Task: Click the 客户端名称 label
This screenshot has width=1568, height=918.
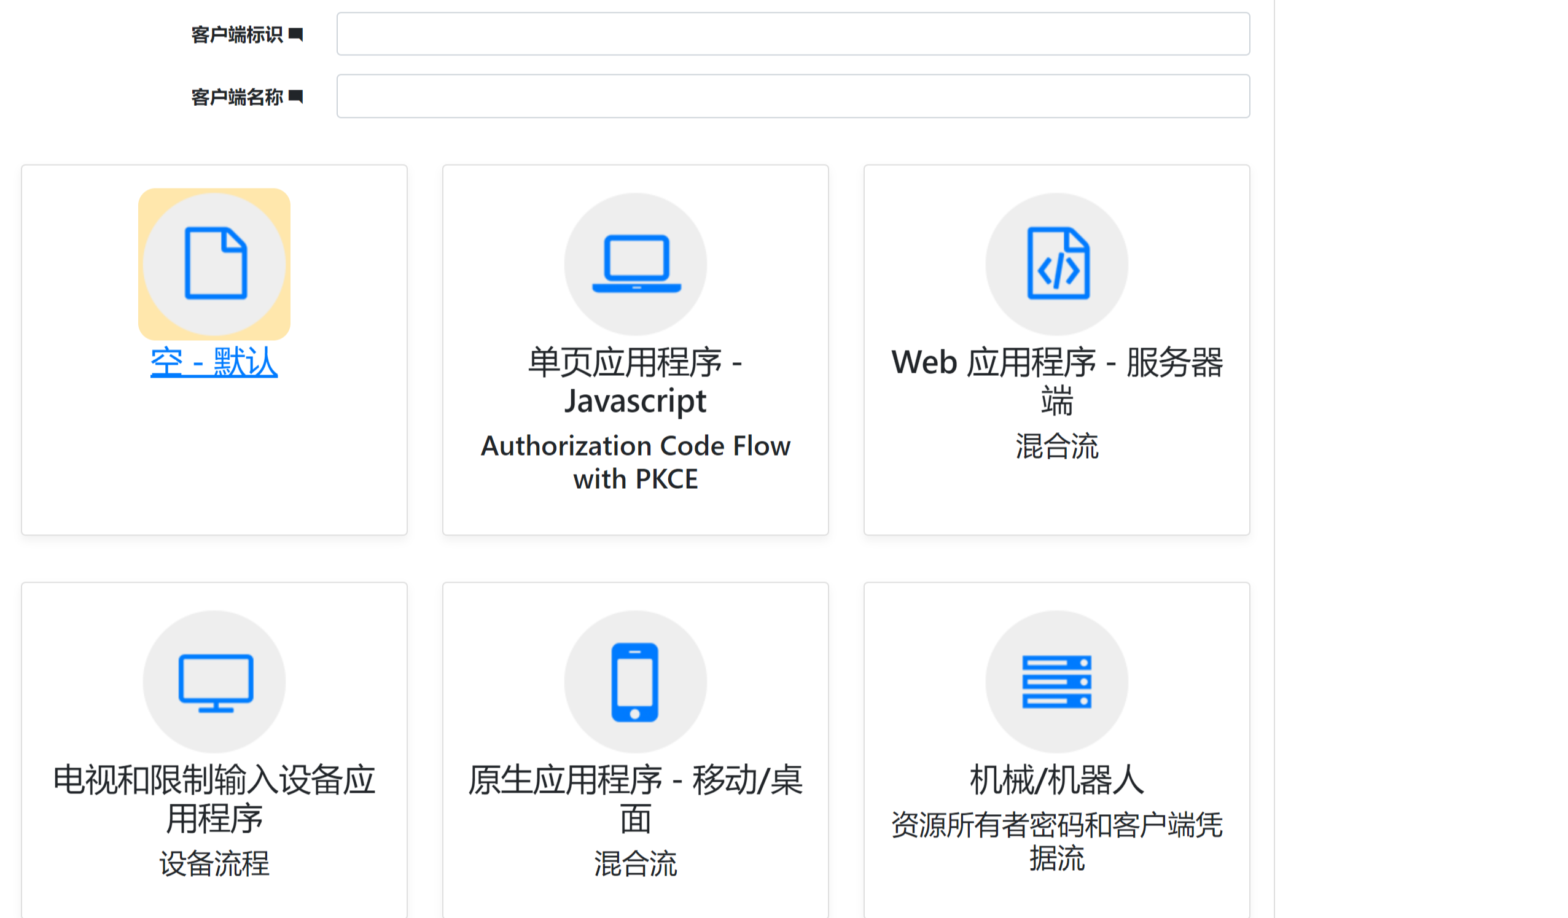Action: (x=237, y=97)
